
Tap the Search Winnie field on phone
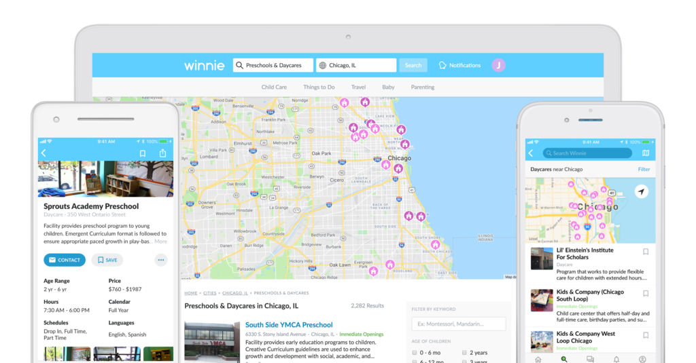(587, 153)
